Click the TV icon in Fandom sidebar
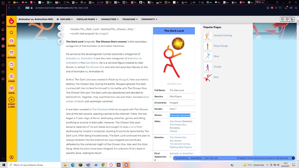This screenshot has height=168, width=299. point(11,65)
